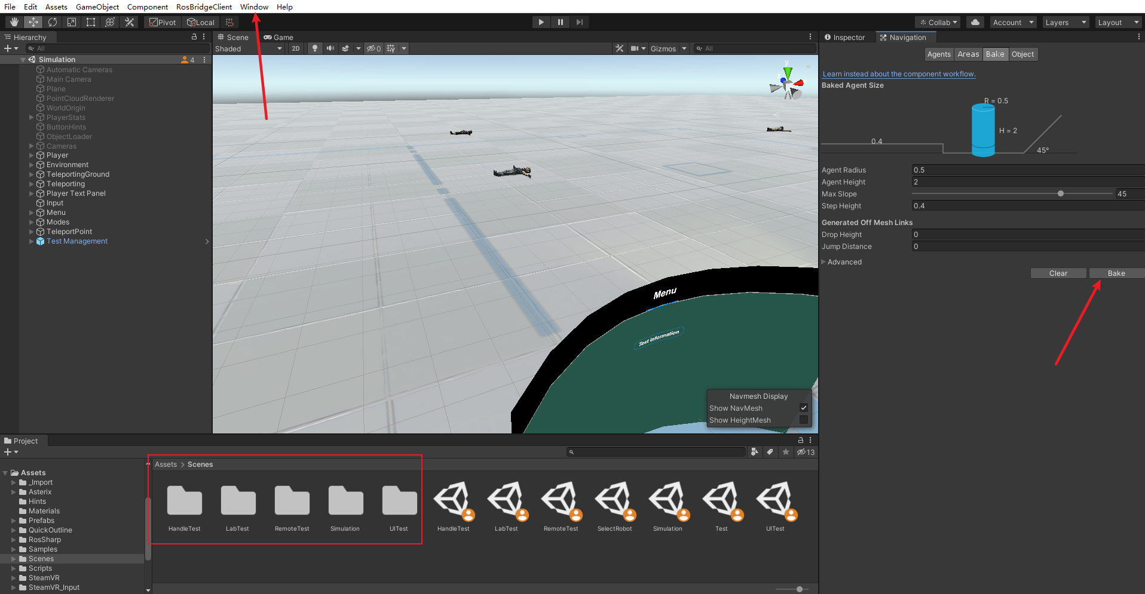Select the SelectRobot scene asset
This screenshot has height=594, width=1145.
[x=614, y=506]
